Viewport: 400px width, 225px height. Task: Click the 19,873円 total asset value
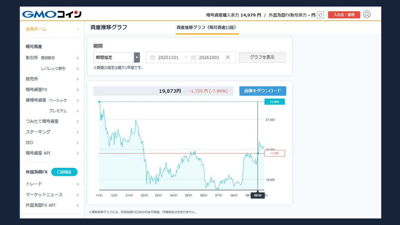[x=170, y=91]
